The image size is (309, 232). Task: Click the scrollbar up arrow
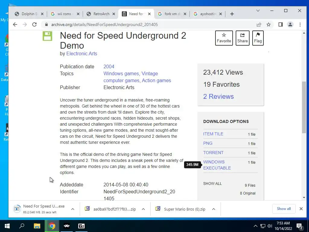point(304,33)
